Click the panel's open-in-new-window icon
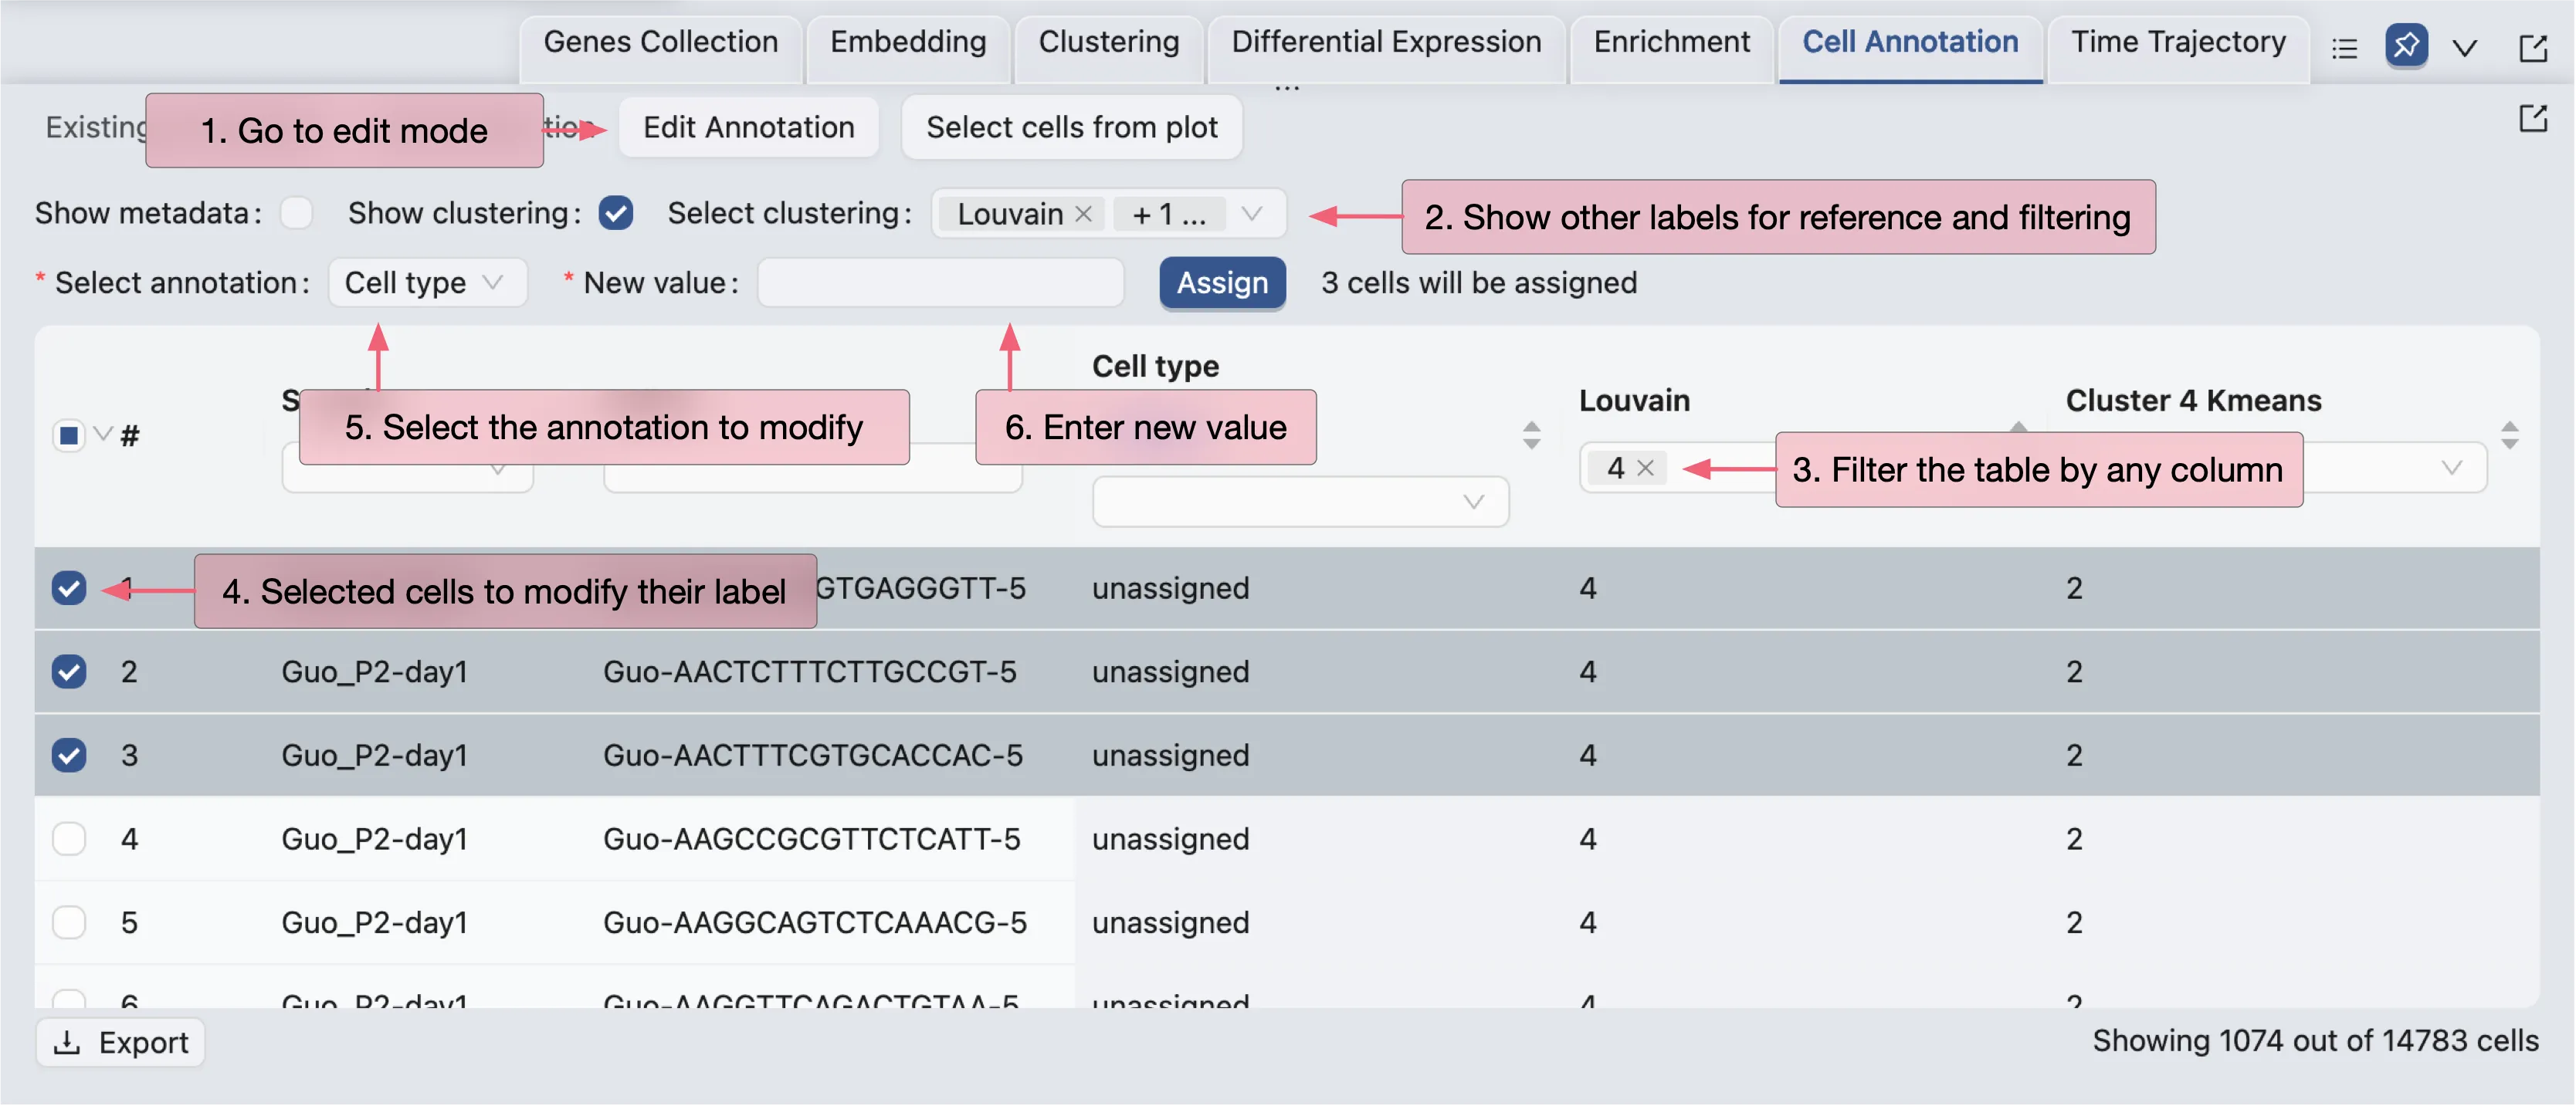Screen dimensions: 2576x1106 coord(2532,119)
